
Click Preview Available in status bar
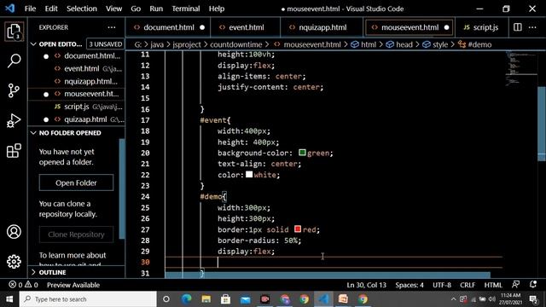pyautogui.click(x=73, y=285)
